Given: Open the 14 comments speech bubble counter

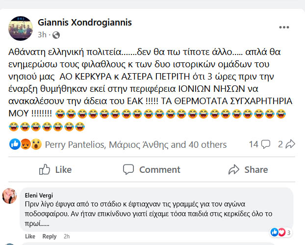Looking at the screenshot, I should point(260,144).
